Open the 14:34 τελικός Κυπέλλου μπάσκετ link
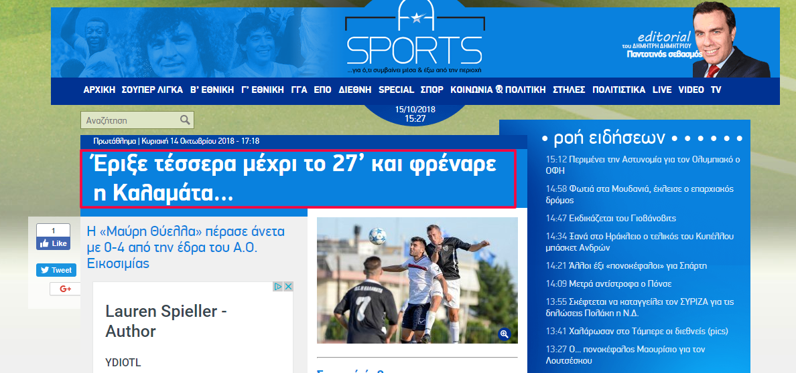Viewport: 796px width, 373px height. click(640, 242)
